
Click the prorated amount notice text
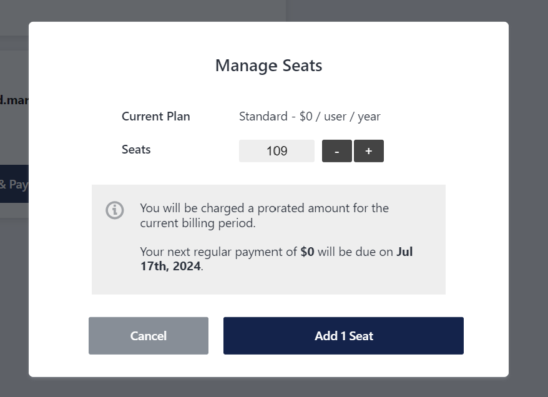click(264, 215)
